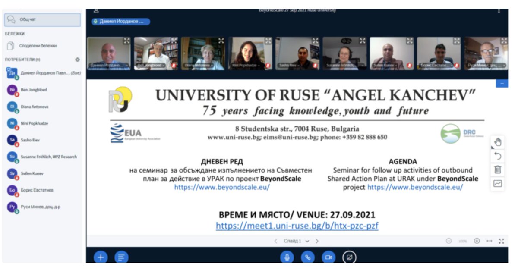Toggle multi-user whiteboard mode
The width and height of the screenshot is (518, 270).
point(498,184)
